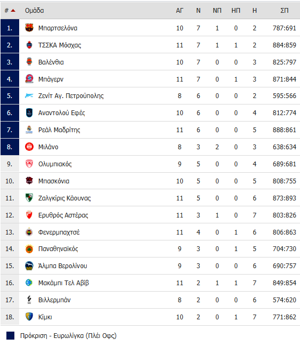Click the Fenerbahçe team emblem
The image size is (300, 346).
coord(29,232)
